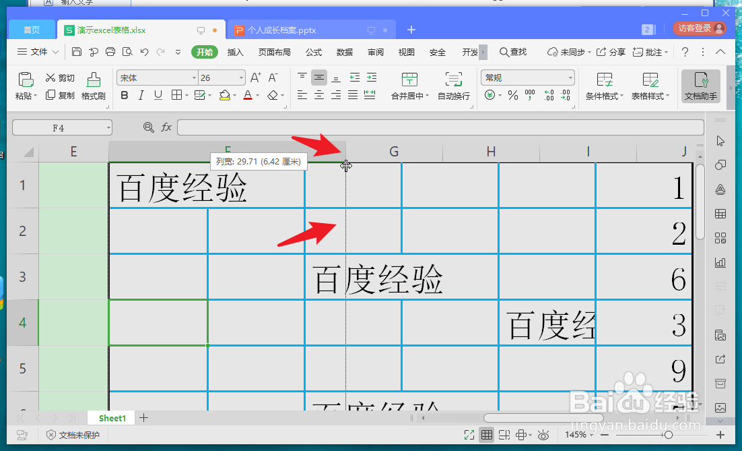Toggle Bold formatting
This screenshot has width=742, height=451.
125,95
